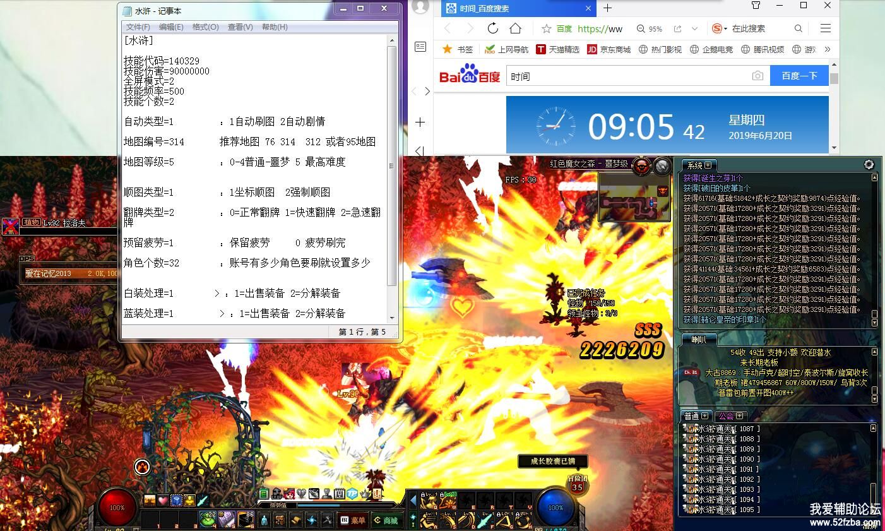Open the 帮助(H) menu in Notepad
Image resolution: width=885 pixels, height=531 pixels.
[x=275, y=27]
